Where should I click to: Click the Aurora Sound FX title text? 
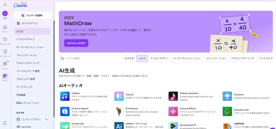point(188,125)
